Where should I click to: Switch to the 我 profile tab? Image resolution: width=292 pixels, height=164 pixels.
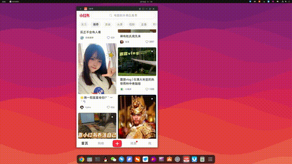point(150,143)
